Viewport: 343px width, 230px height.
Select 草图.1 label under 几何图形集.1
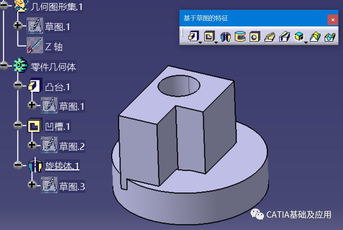click(x=58, y=27)
